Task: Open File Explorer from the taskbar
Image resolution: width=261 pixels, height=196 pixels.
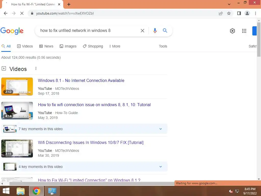Action: point(21,191)
